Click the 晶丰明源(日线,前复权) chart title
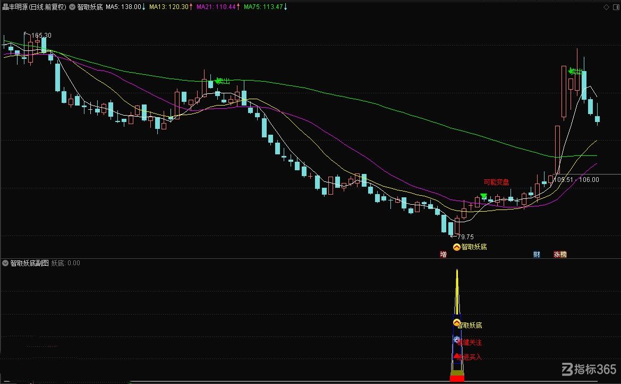This screenshot has height=384, width=621. [35, 7]
